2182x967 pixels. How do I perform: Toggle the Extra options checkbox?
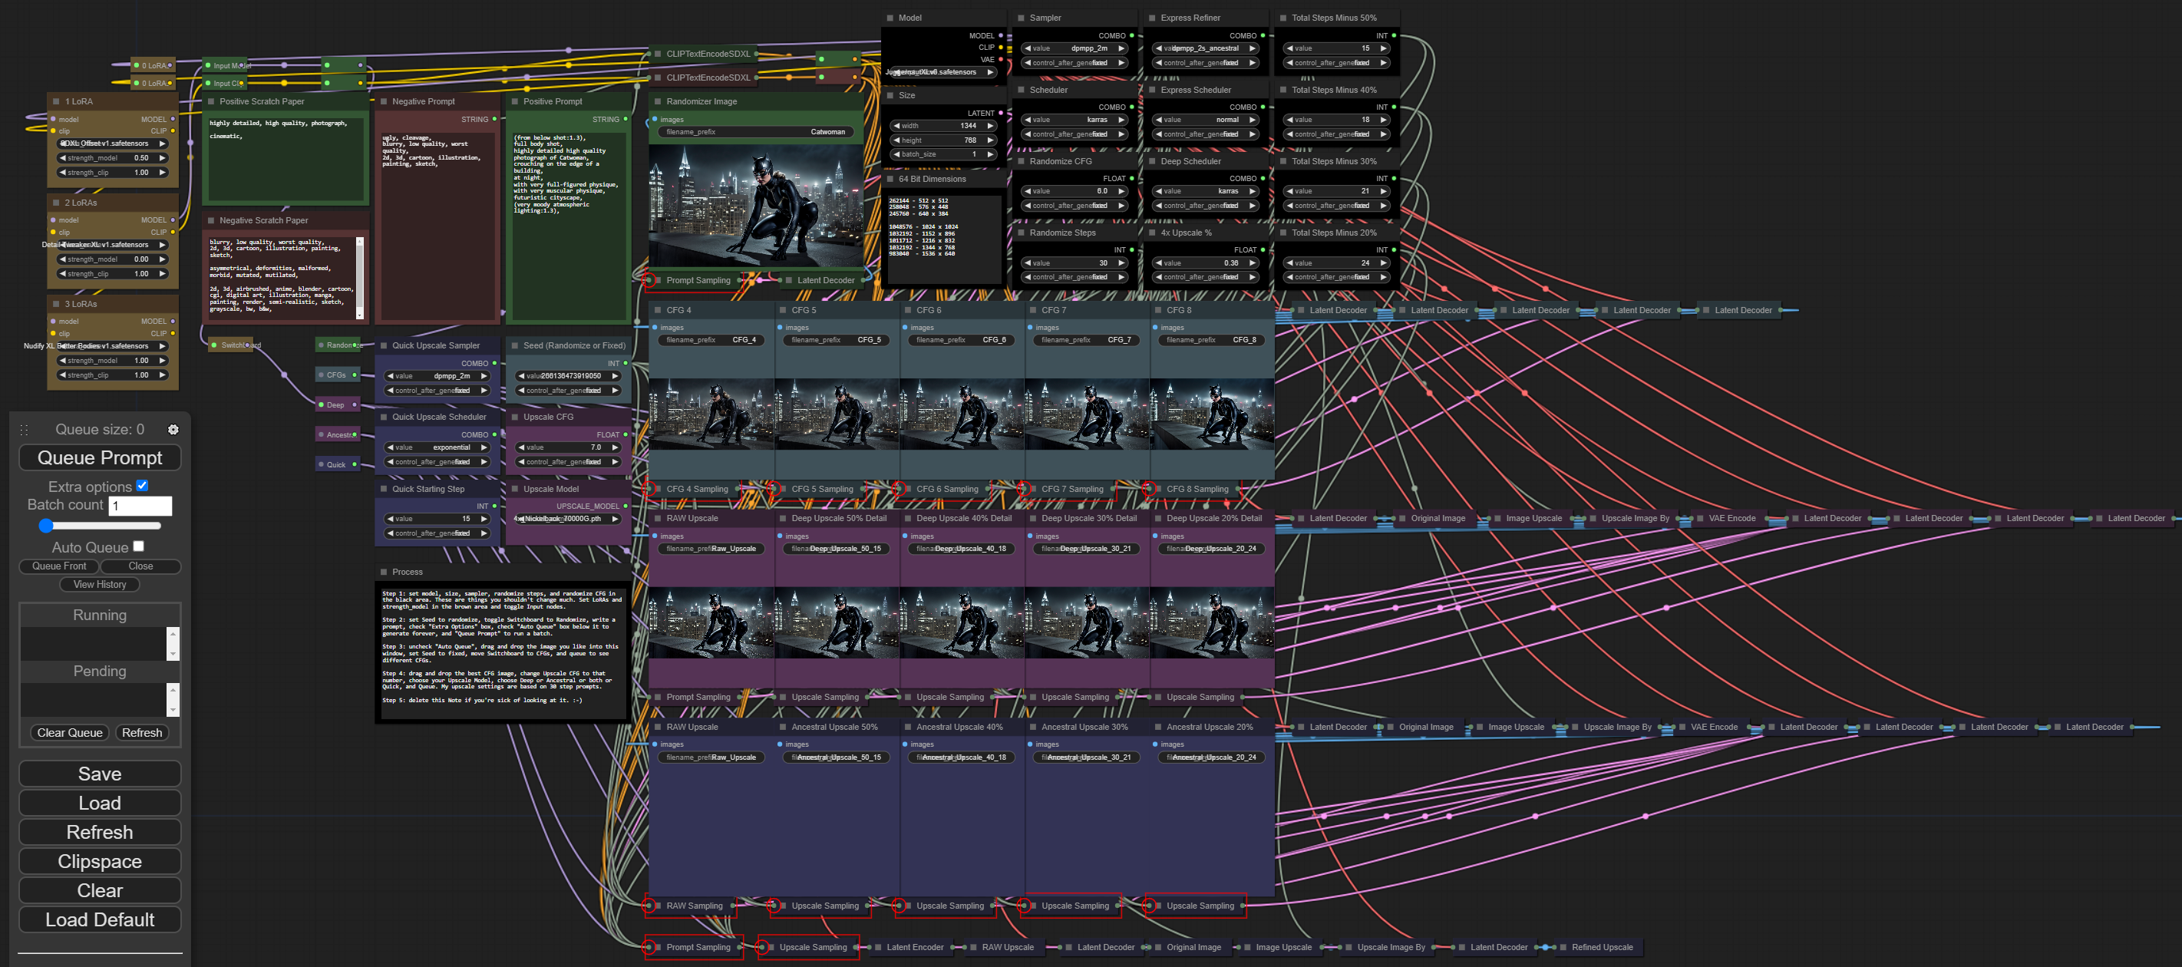(x=142, y=486)
